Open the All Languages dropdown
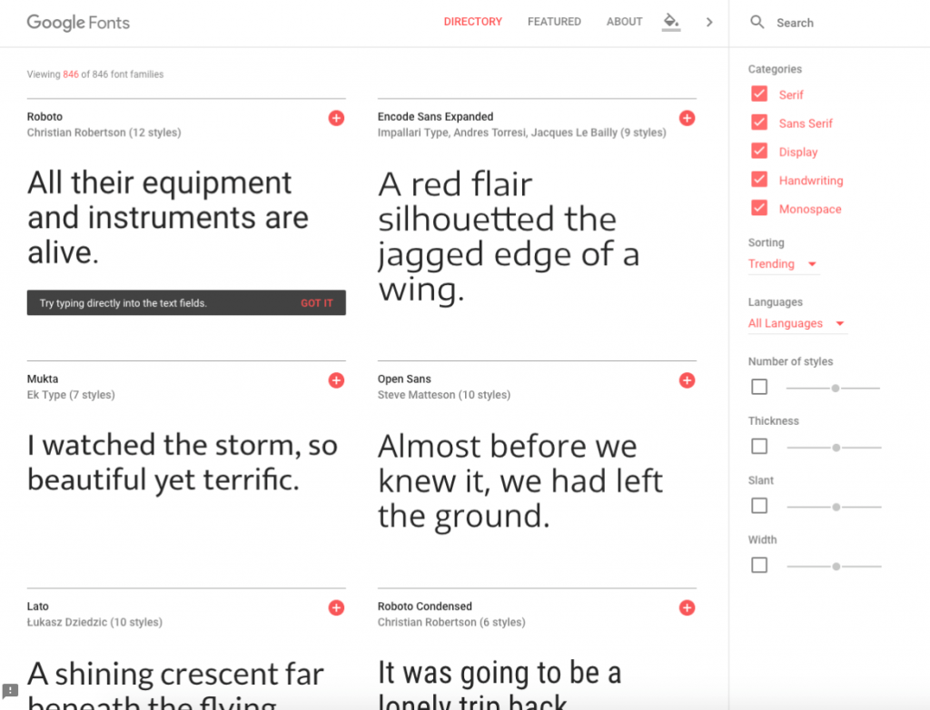This screenshot has width=930, height=710. pyautogui.click(x=797, y=323)
